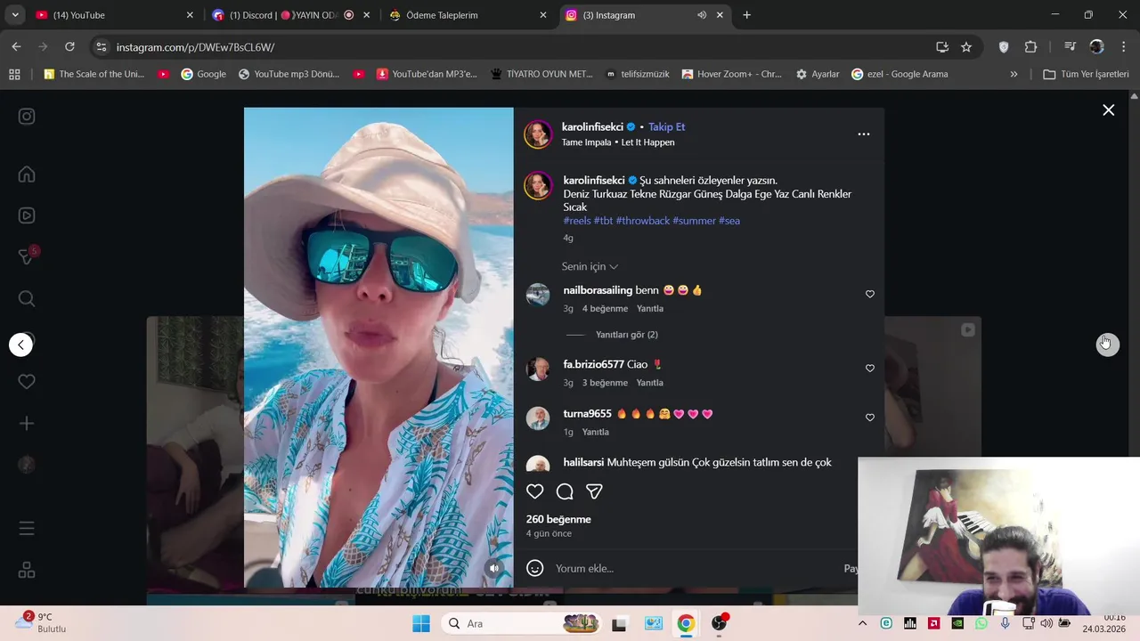
Task: Open a new browser tab
Action: coord(746,15)
